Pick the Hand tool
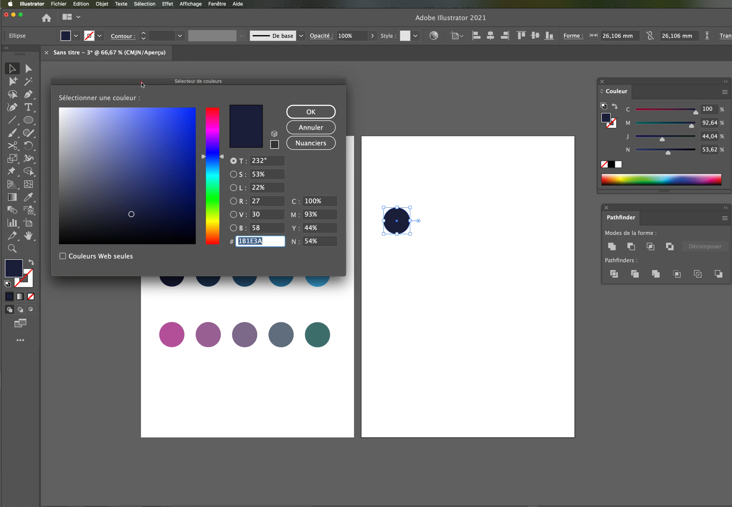Image resolution: width=732 pixels, height=507 pixels. point(28,236)
